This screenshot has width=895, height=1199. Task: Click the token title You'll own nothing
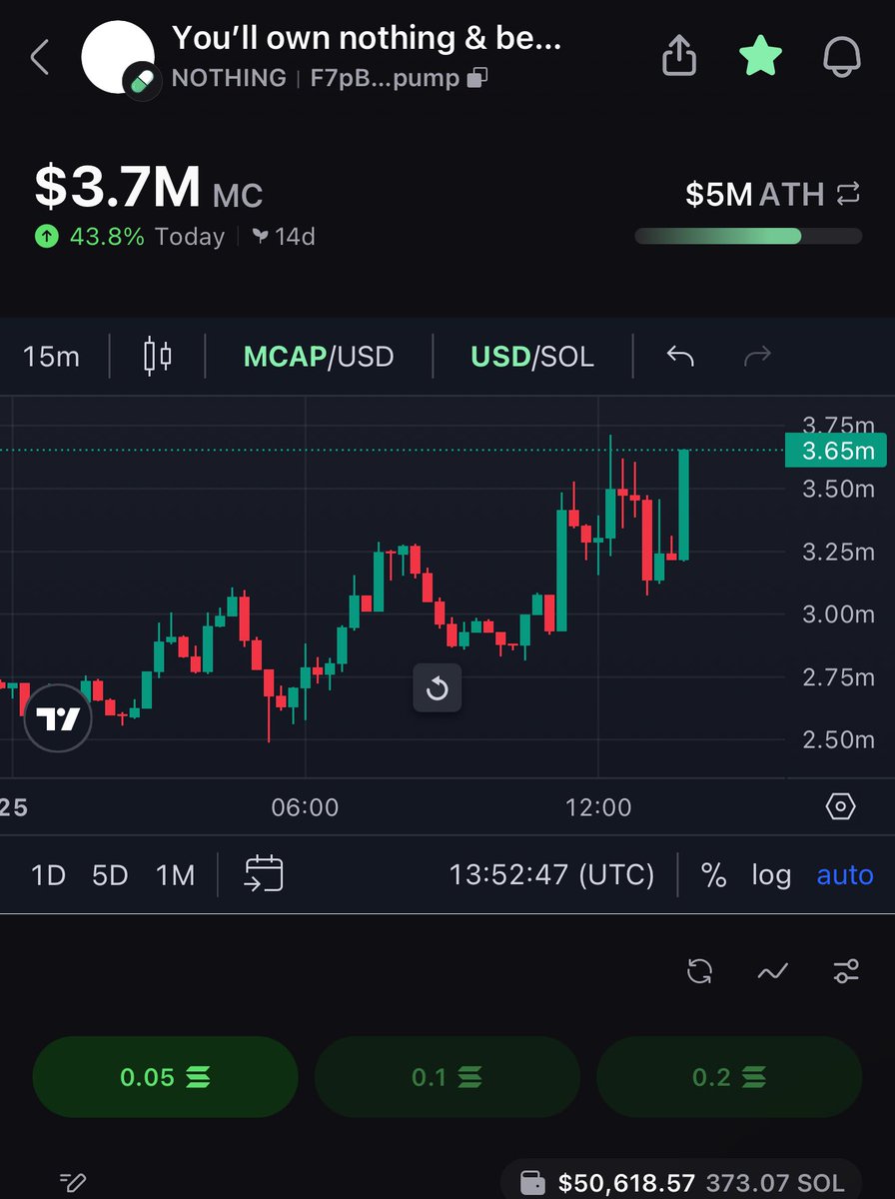tap(367, 38)
